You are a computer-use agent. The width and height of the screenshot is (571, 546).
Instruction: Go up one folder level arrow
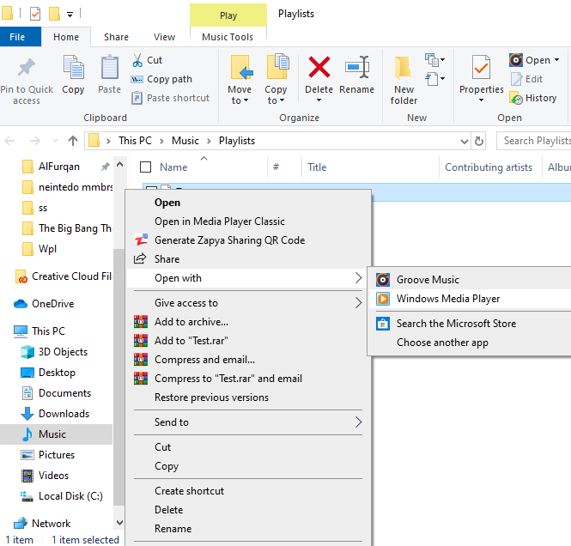tap(73, 141)
